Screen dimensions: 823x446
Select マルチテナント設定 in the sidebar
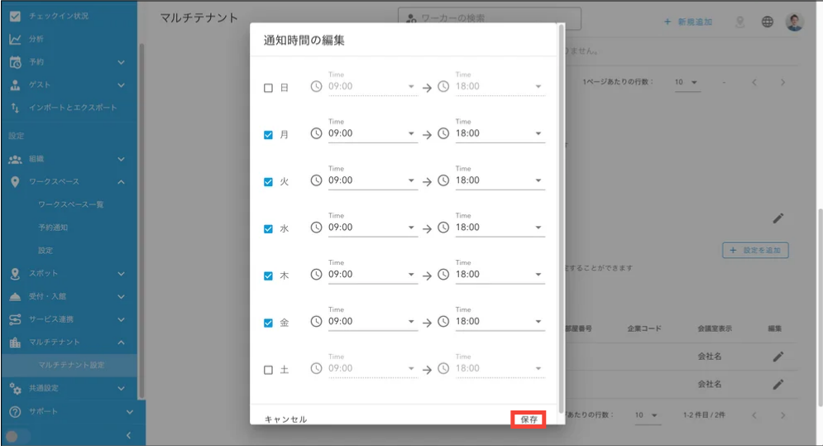tap(71, 365)
